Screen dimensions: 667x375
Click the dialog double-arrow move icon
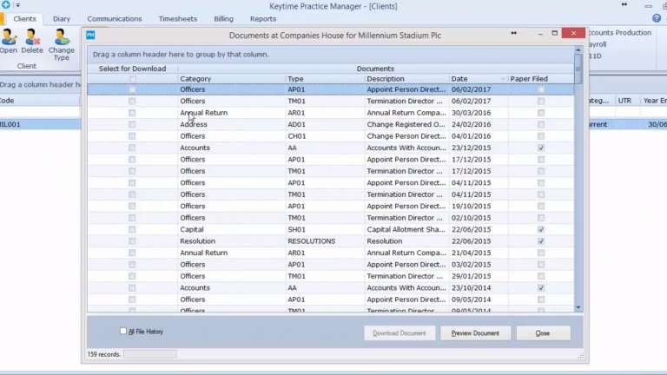click(x=514, y=33)
